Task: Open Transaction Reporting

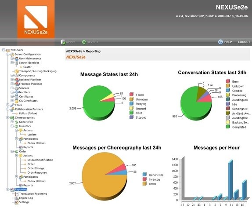Action: tap(33, 194)
